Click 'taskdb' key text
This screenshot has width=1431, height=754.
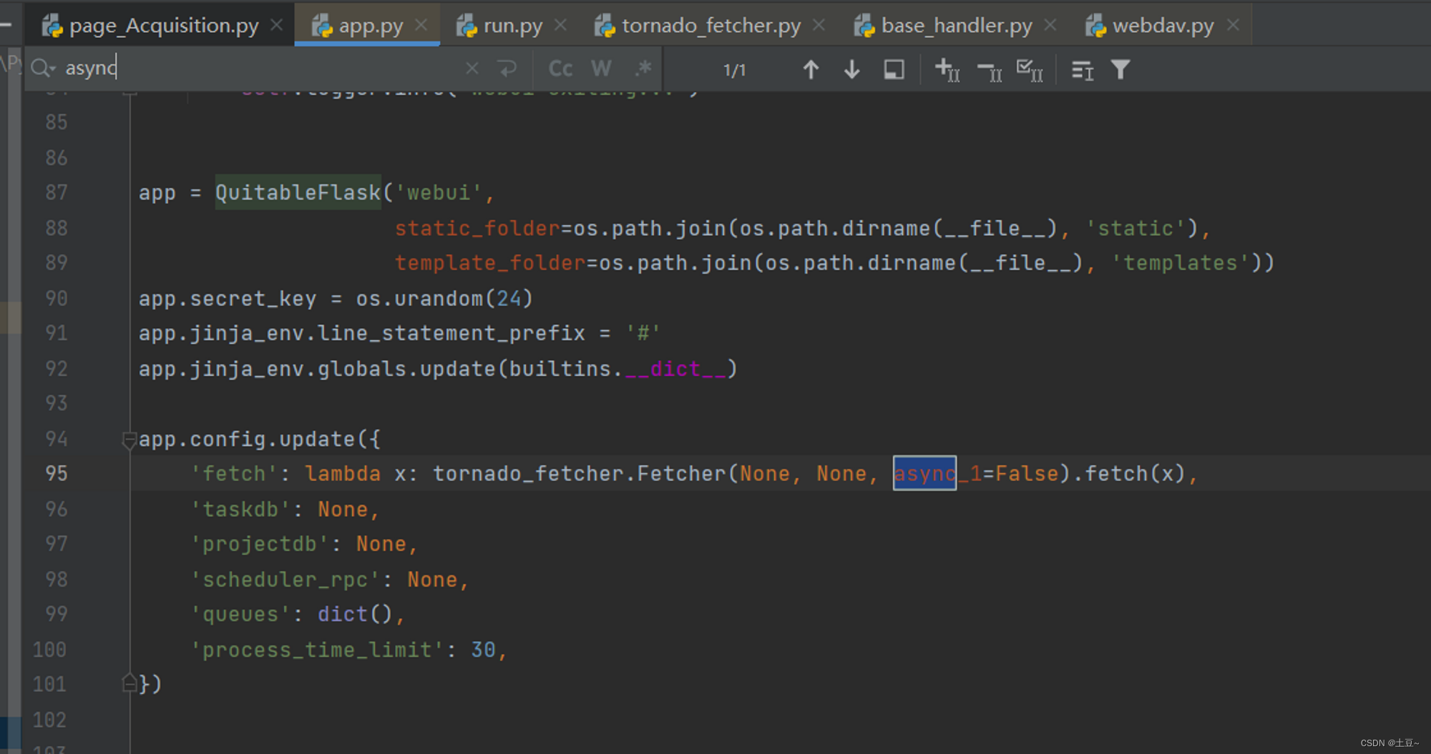[x=240, y=509]
